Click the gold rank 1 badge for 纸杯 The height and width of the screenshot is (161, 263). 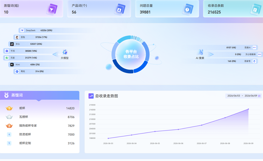pyautogui.click(x=9, y=108)
